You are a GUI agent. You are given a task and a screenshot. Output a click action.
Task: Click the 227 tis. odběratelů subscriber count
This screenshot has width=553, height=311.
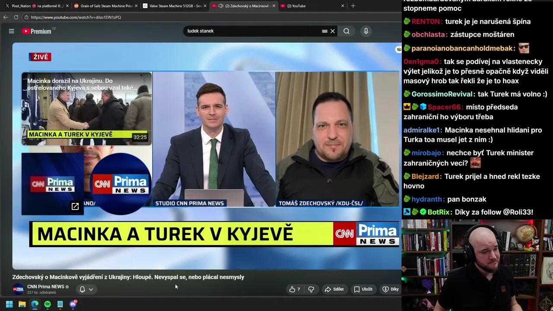(x=41, y=292)
